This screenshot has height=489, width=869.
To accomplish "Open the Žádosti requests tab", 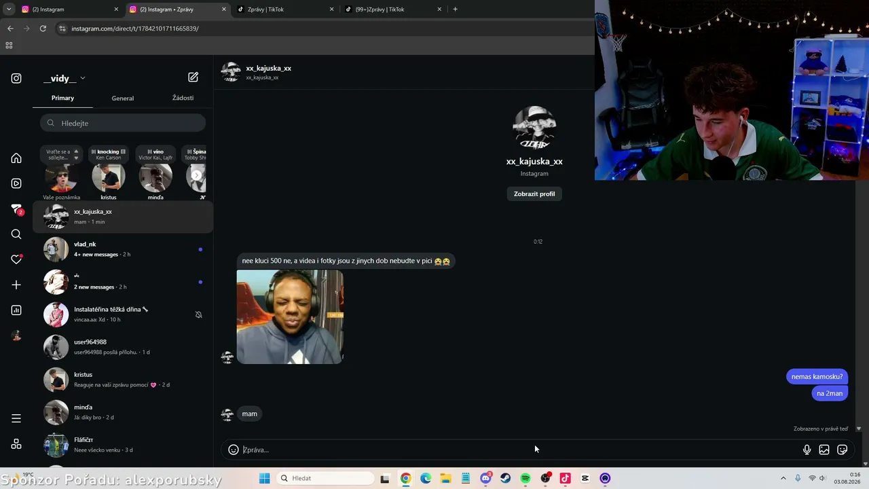I will (183, 98).
